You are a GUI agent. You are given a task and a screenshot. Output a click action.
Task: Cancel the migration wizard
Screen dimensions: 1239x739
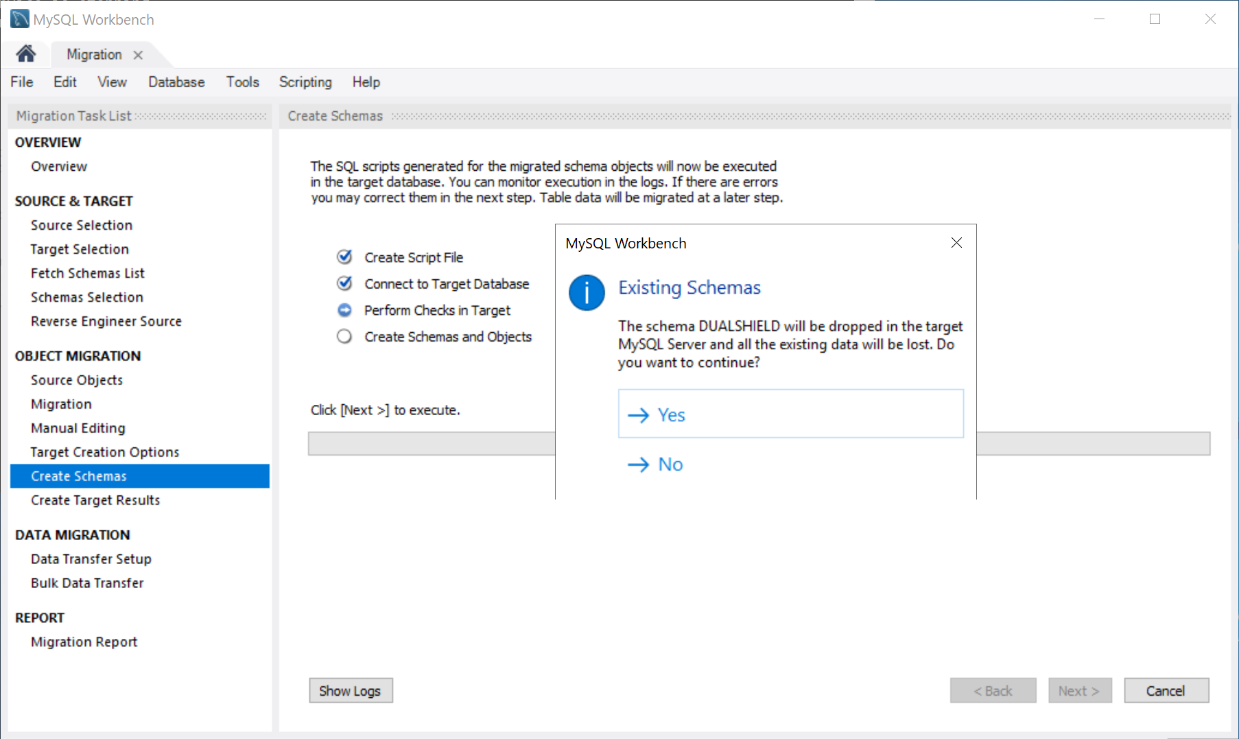coord(1166,690)
